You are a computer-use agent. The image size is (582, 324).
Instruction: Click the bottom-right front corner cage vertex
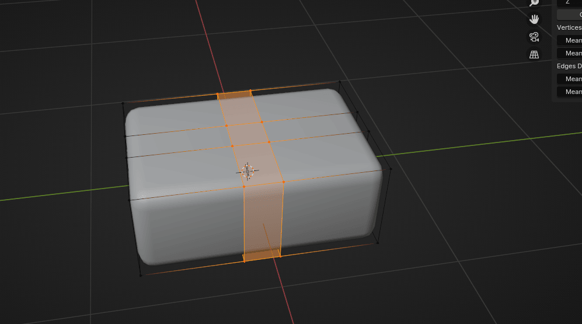coord(378,243)
